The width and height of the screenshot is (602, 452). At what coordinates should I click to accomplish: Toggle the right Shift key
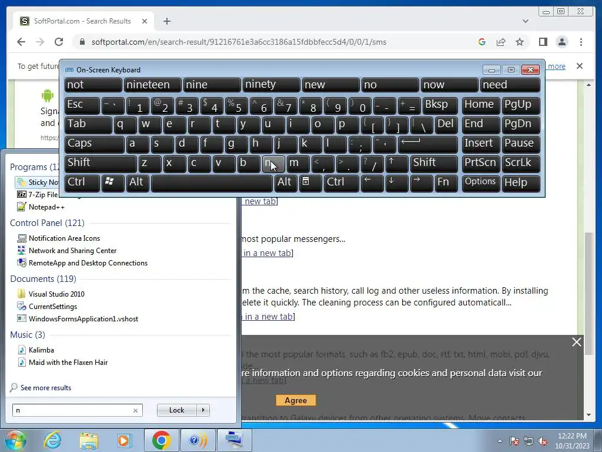(x=433, y=164)
